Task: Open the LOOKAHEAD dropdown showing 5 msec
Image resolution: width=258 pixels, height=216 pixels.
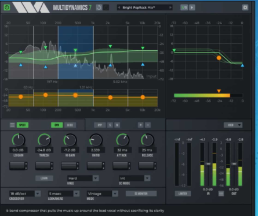Action: click(x=64, y=193)
